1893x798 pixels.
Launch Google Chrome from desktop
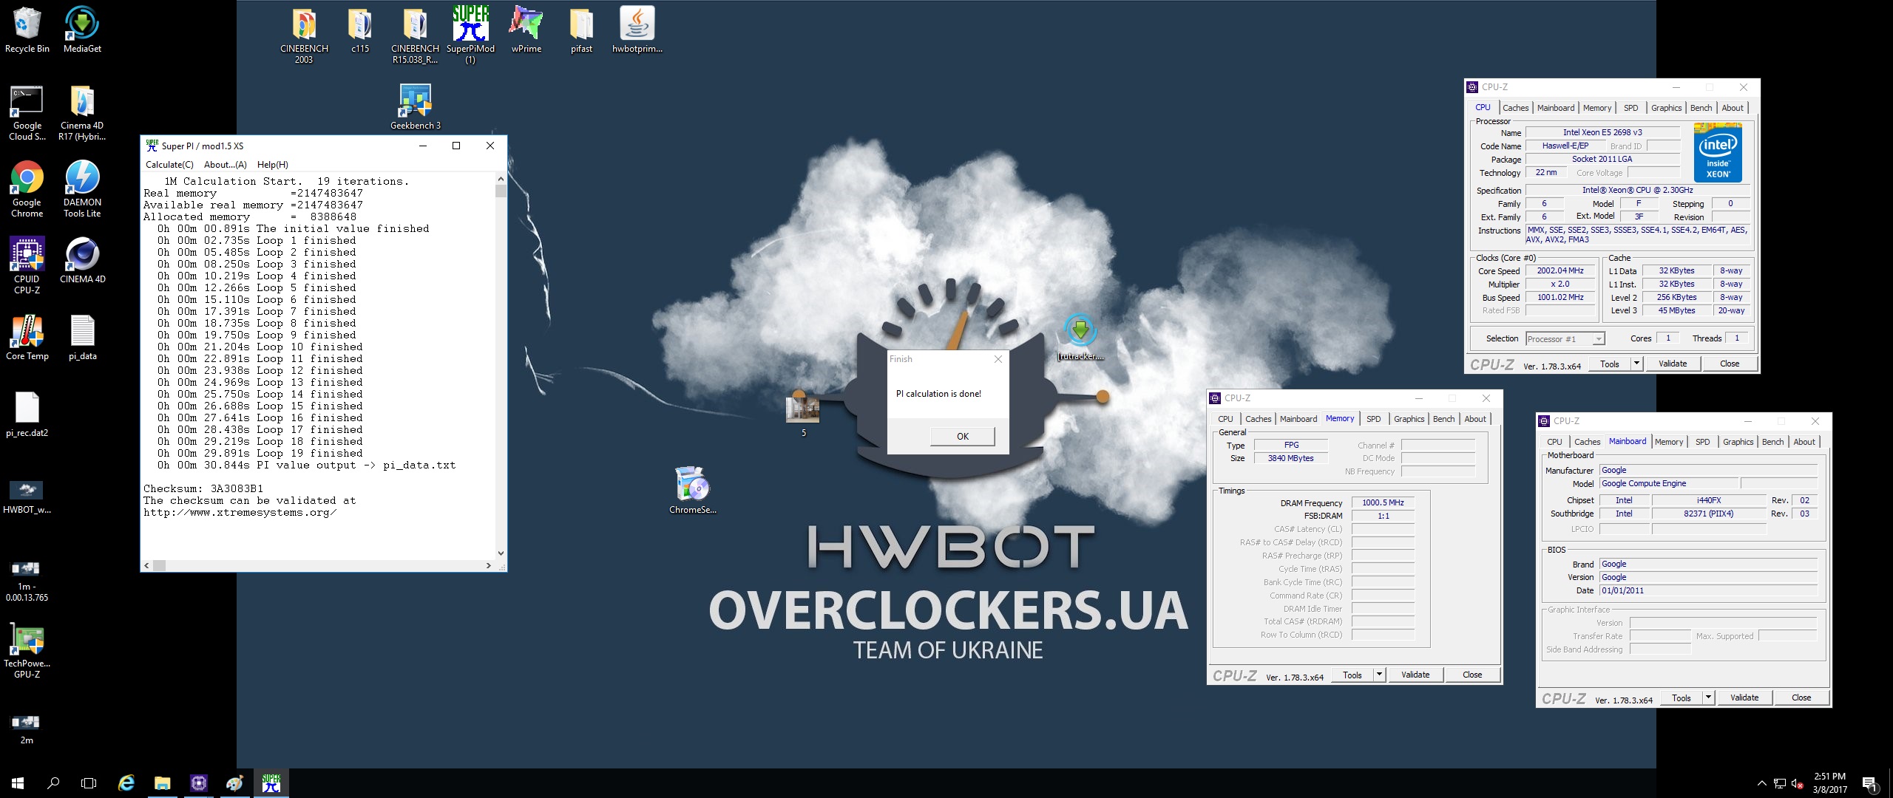point(27,189)
